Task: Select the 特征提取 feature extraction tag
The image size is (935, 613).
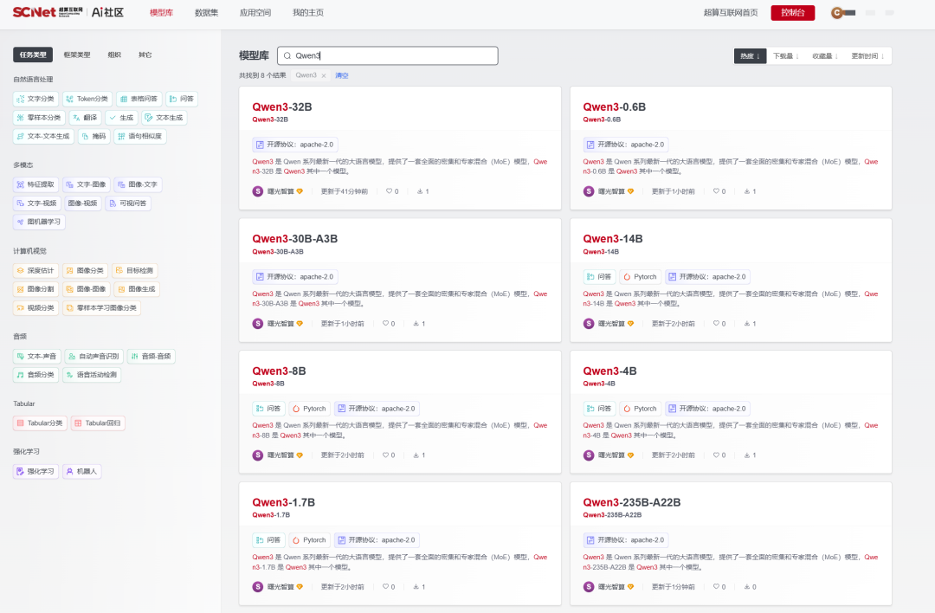Action: (x=35, y=184)
